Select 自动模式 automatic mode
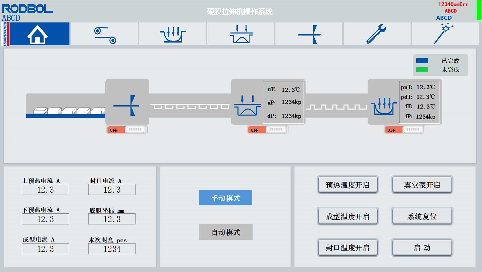Viewport: 482px width, 272px height. [225, 232]
